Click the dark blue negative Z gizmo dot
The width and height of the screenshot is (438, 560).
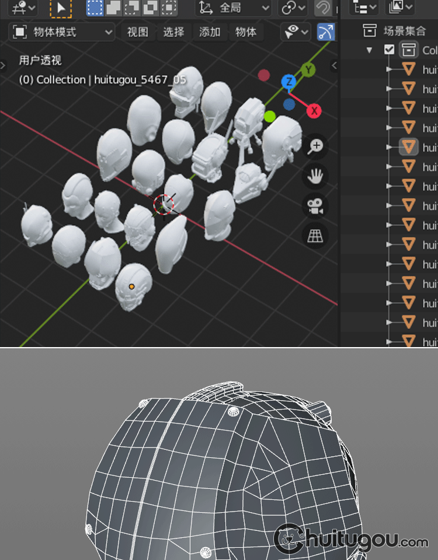pos(289,104)
